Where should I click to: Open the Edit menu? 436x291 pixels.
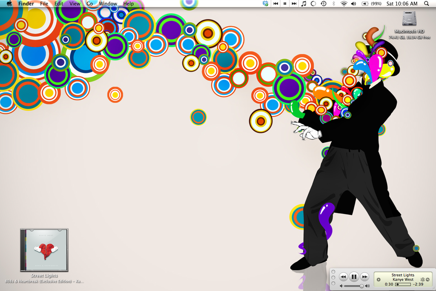[x=59, y=3]
